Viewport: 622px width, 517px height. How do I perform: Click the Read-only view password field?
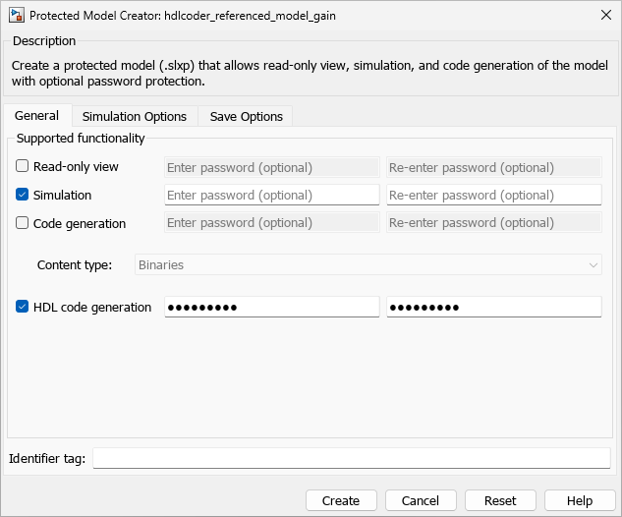pos(271,167)
